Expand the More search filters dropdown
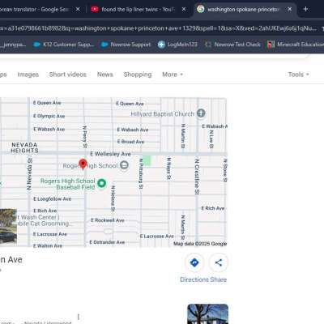This screenshot has height=324, width=324. [x=173, y=75]
